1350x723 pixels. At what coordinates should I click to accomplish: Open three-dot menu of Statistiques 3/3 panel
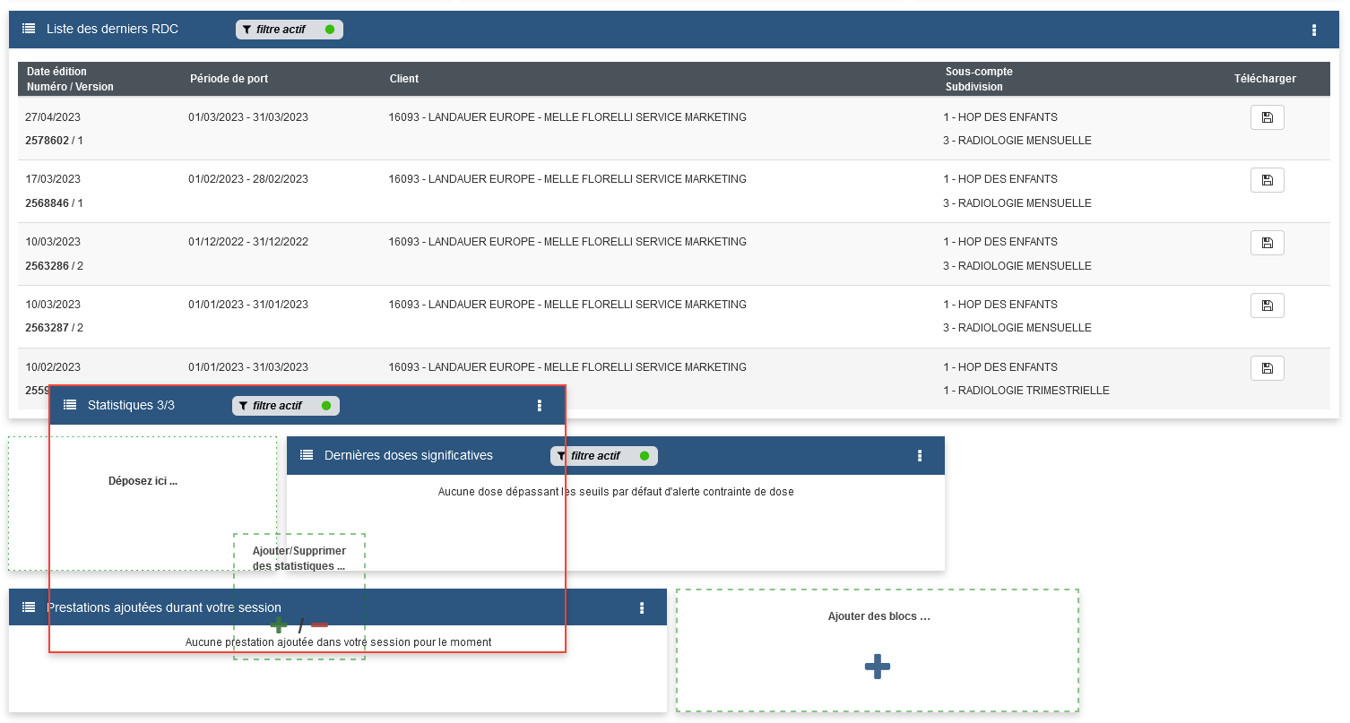[x=540, y=406]
